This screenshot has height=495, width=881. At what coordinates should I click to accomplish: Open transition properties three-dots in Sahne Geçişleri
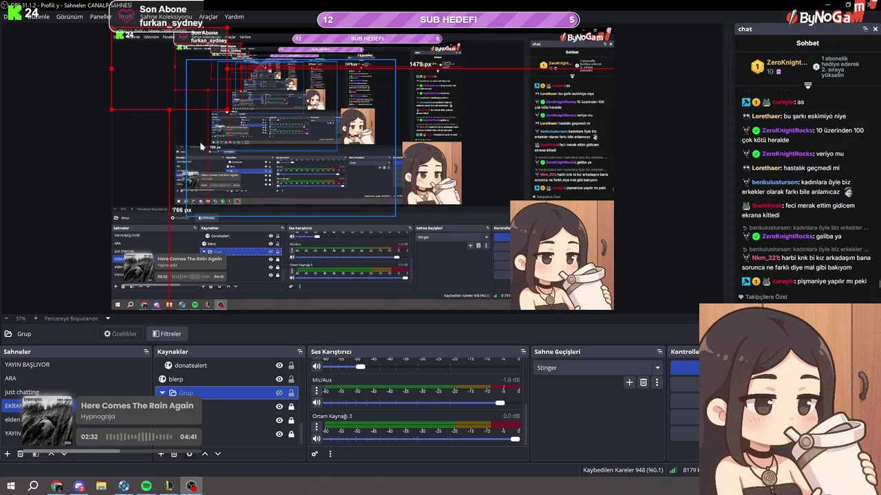[x=657, y=382]
